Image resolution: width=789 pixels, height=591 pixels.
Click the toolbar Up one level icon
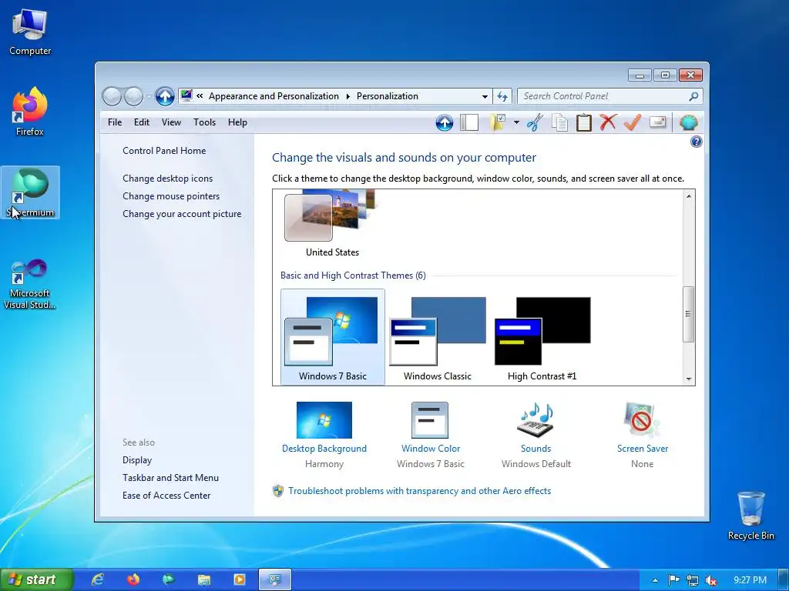445,122
